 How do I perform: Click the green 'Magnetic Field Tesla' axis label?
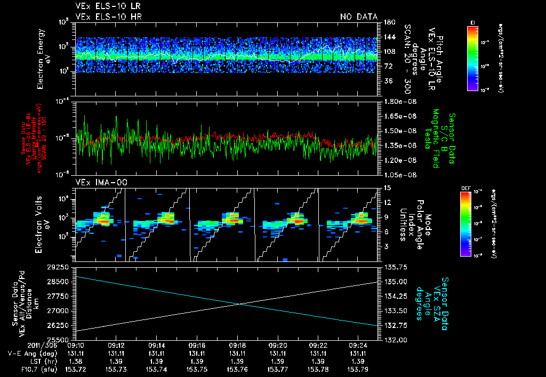(432, 138)
